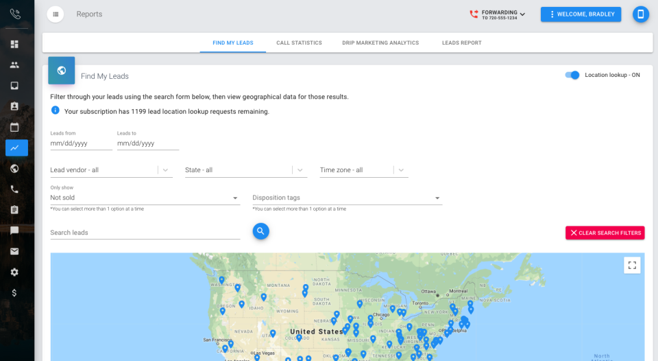Click the blue search magnifier button
Image resolution: width=658 pixels, height=361 pixels.
click(x=260, y=231)
